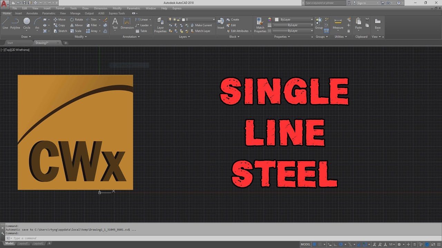Click the Dimension tool
Viewport: 442px width, 248px height.
tap(127, 23)
